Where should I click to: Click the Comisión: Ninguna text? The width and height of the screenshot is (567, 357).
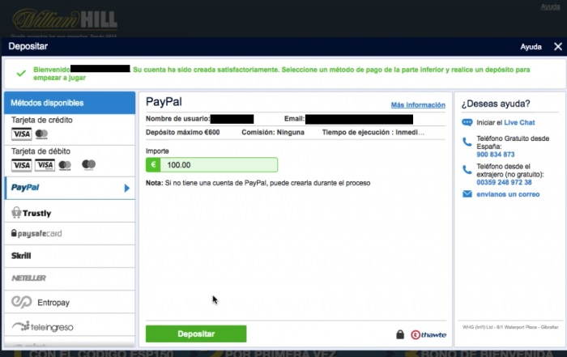(x=273, y=132)
